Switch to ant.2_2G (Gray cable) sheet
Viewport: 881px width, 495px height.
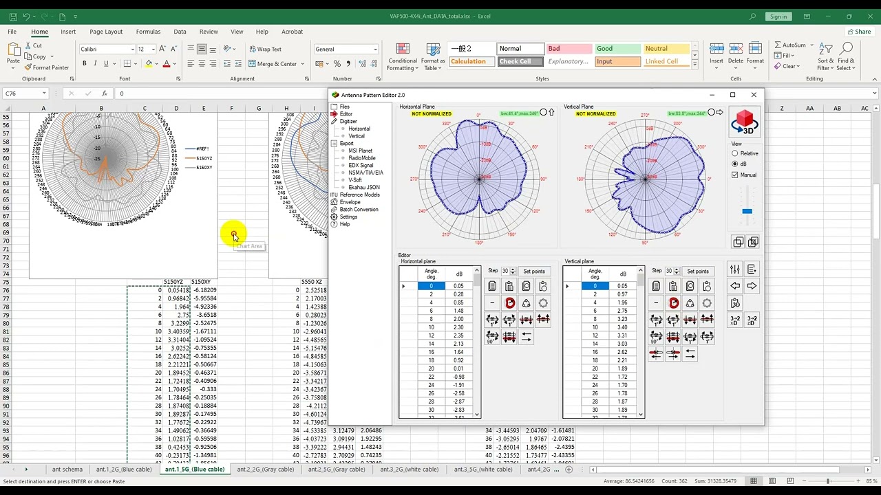pos(265,470)
